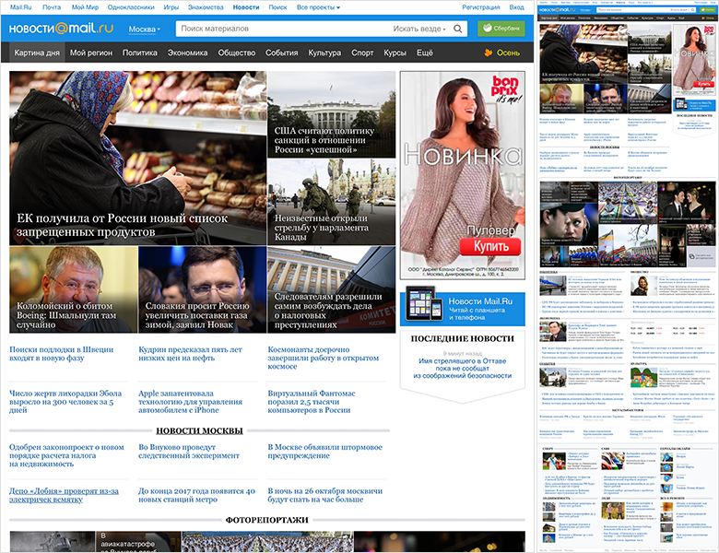Click the tablet and phone icon in Новости Mail.Ru banner

click(424, 303)
